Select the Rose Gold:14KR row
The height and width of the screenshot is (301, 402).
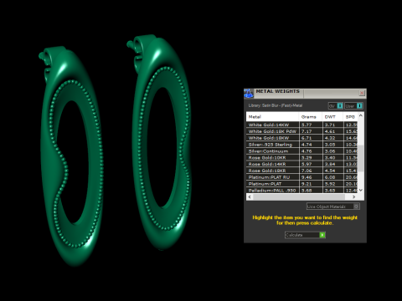pyautogui.click(x=301, y=164)
